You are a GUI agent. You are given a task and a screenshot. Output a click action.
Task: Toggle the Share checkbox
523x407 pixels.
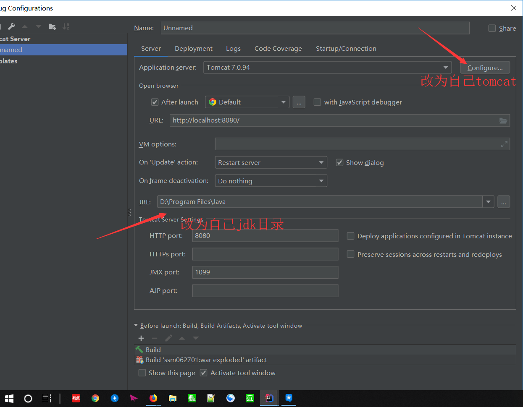click(x=492, y=28)
